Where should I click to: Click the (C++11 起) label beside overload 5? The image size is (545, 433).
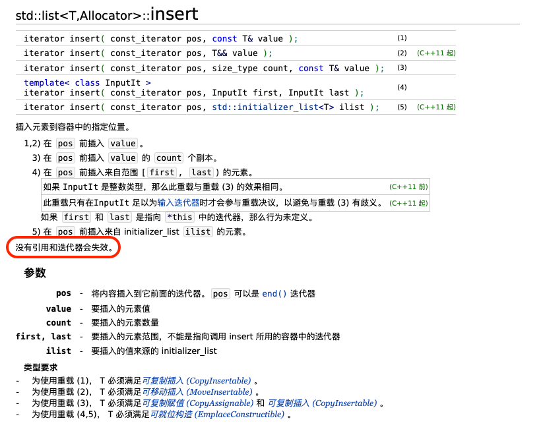point(437,107)
